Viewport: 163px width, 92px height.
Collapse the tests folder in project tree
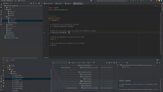point(5,17)
